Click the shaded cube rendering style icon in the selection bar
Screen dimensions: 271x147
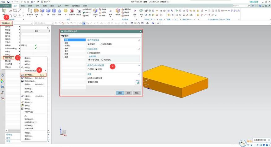[x=84, y=23]
